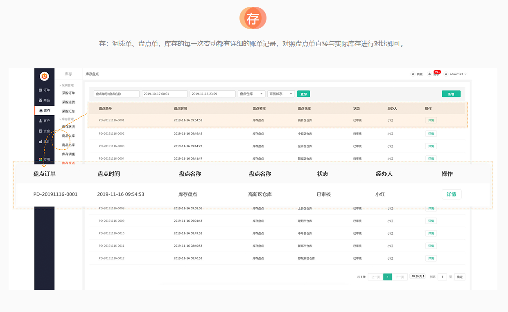Open the admin123 account dropdown
This screenshot has width=508, height=312.
coord(456,74)
